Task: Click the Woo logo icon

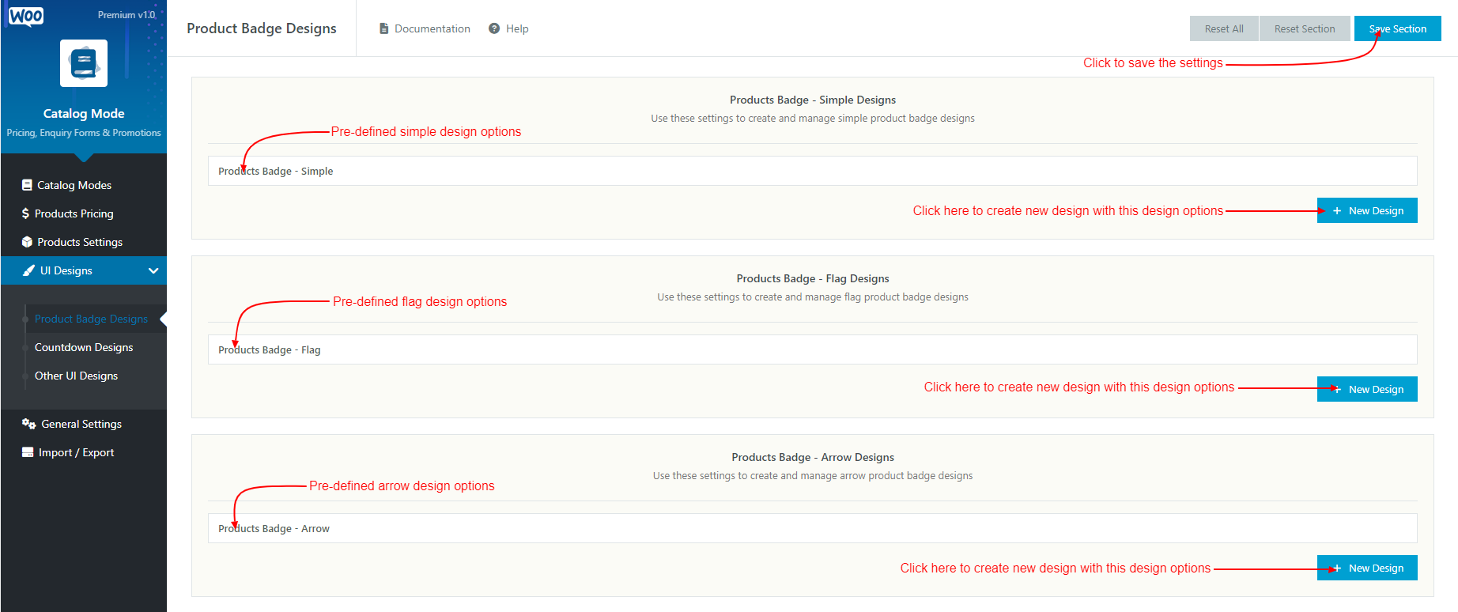Action: pyautogui.click(x=26, y=17)
